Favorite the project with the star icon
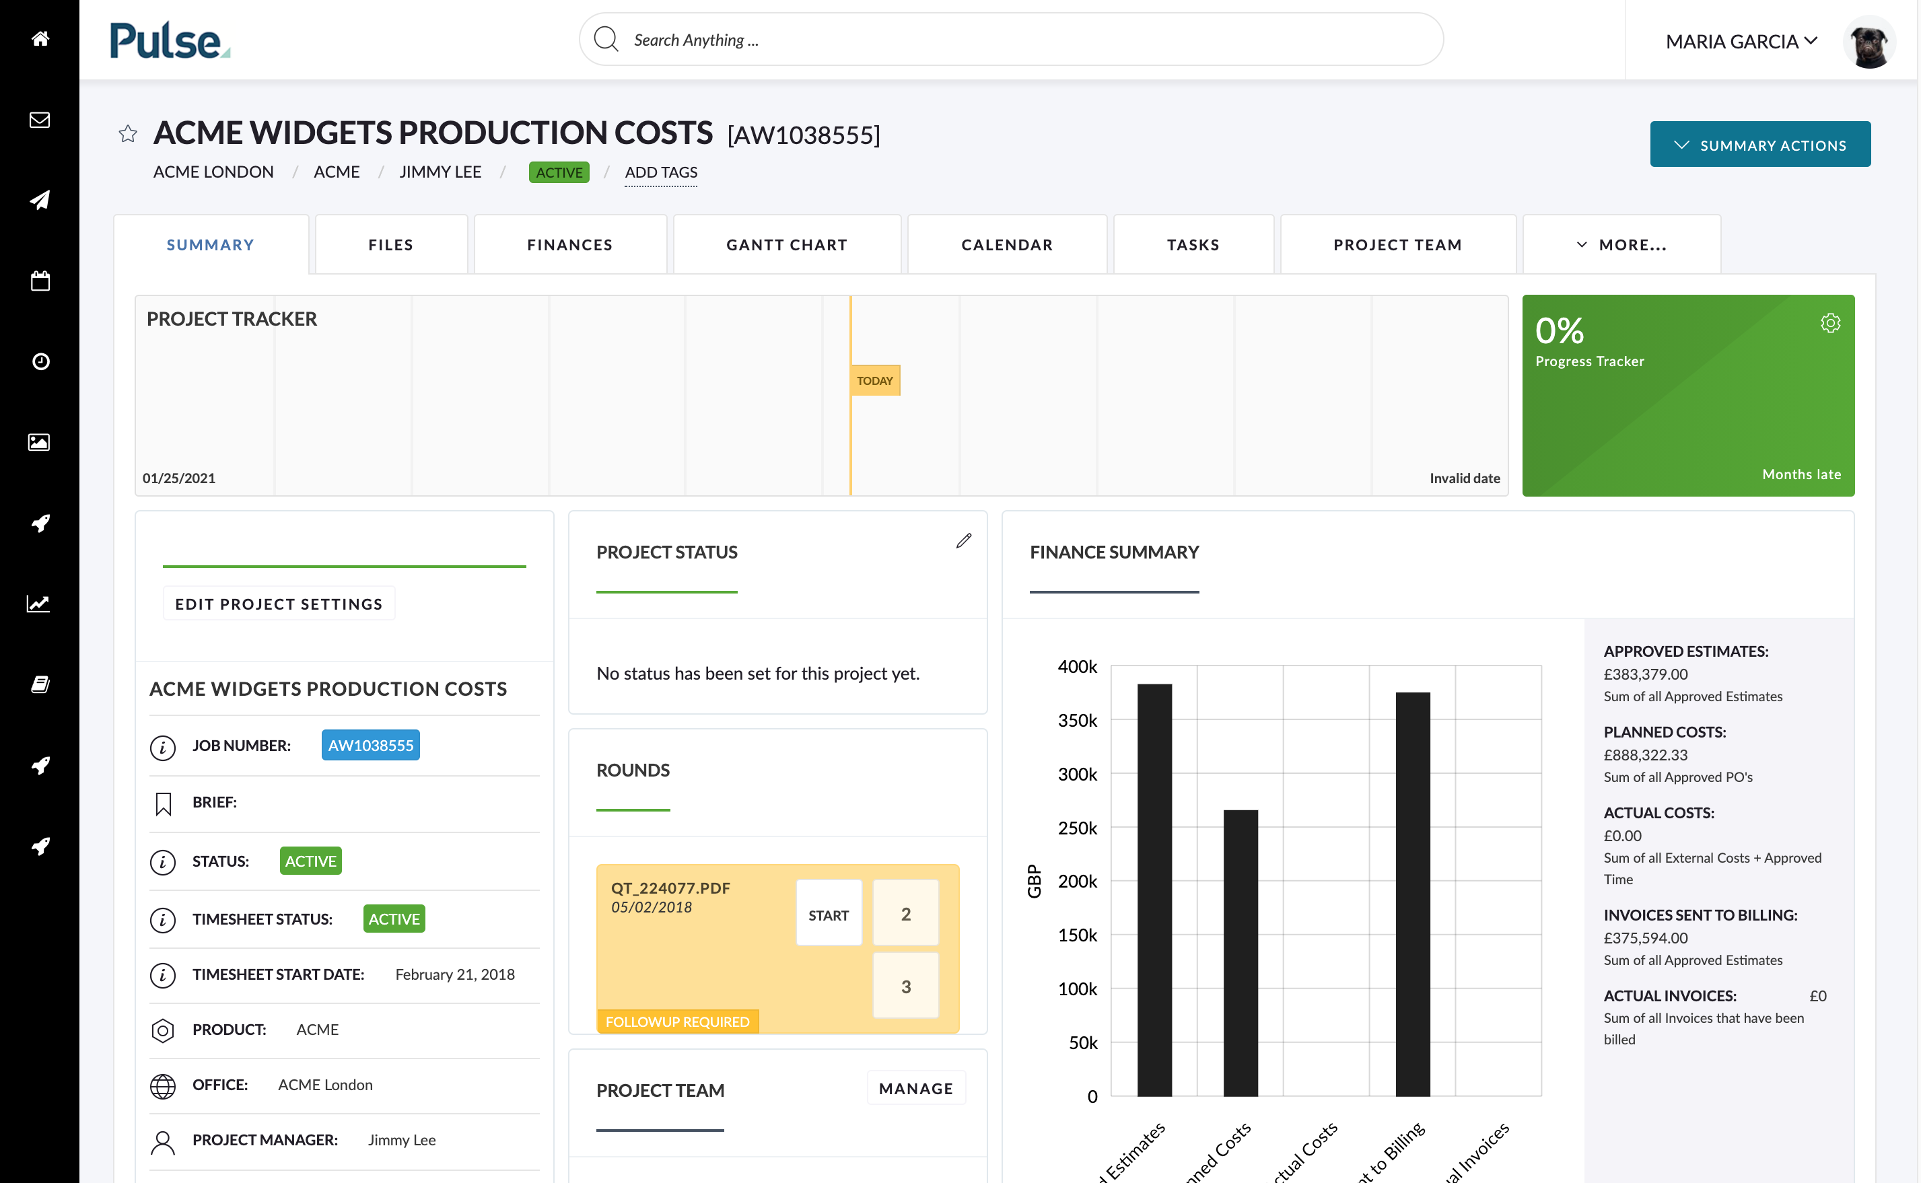Viewport: 1921px width, 1183px height. (x=129, y=134)
